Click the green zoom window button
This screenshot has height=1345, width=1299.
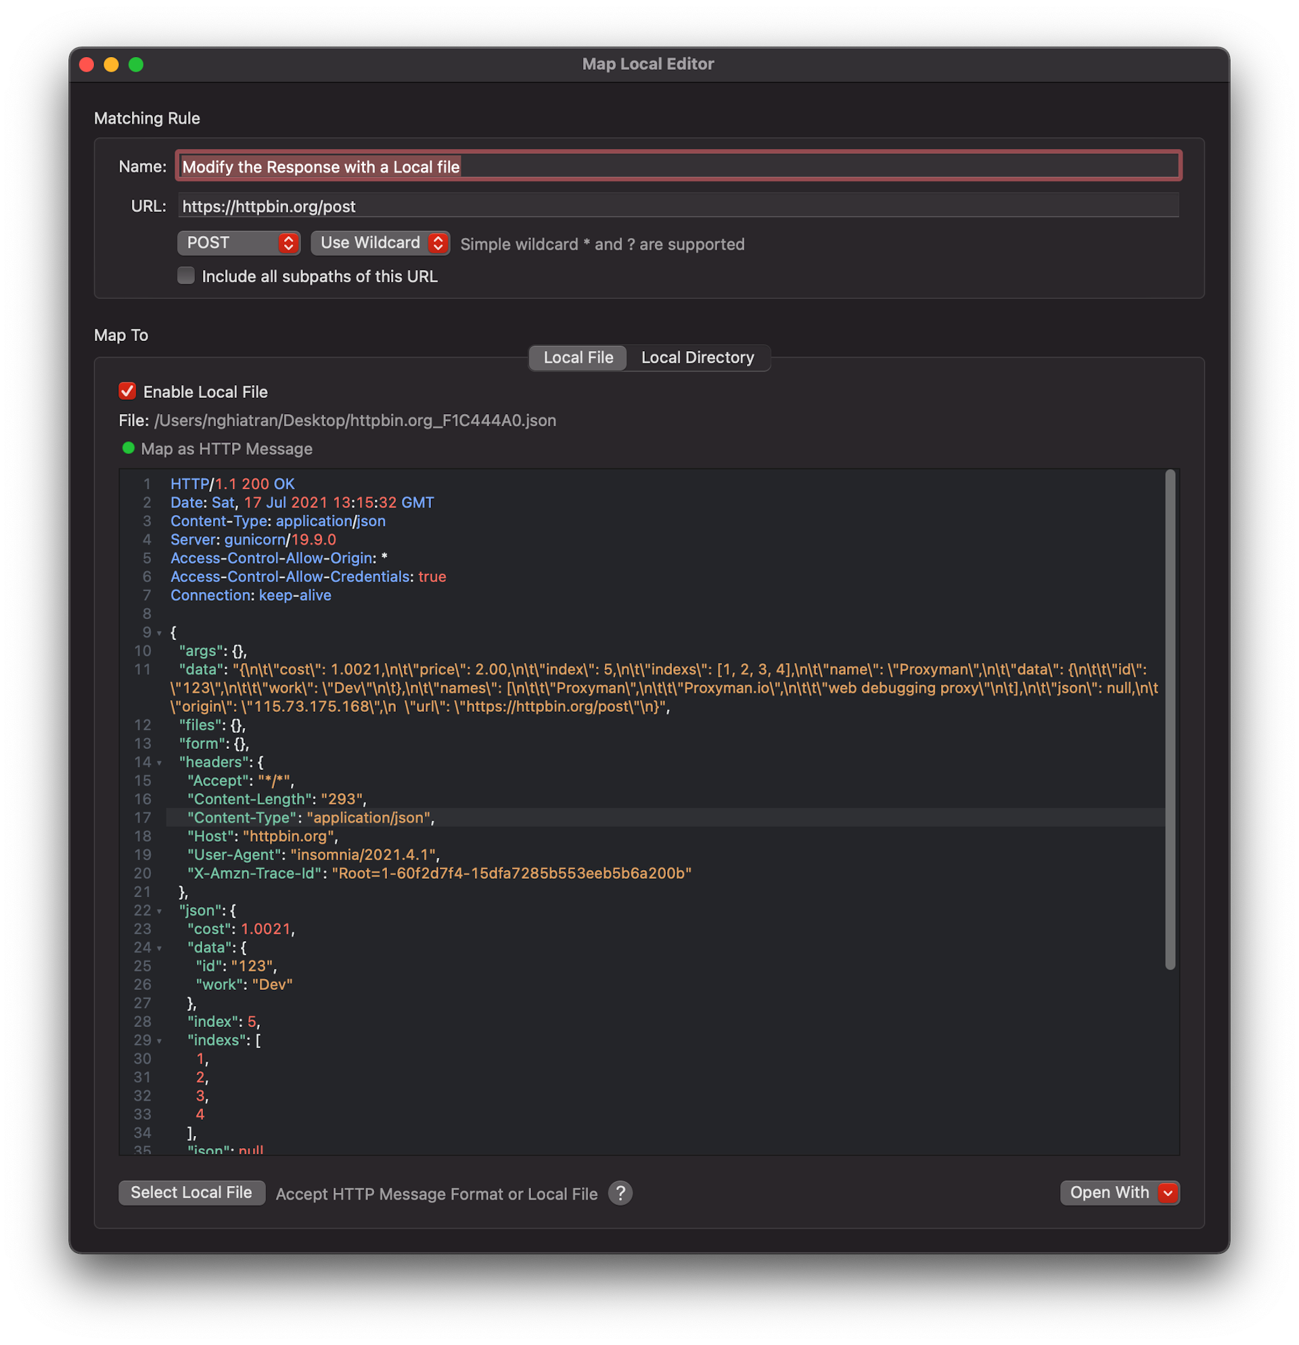[136, 64]
